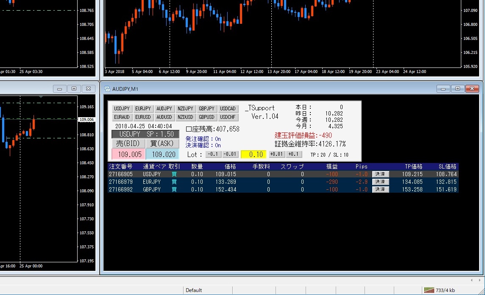The width and height of the screenshot is (485, 295).
Task: Click the scroll right arrow above status bar
Action: 479,280
